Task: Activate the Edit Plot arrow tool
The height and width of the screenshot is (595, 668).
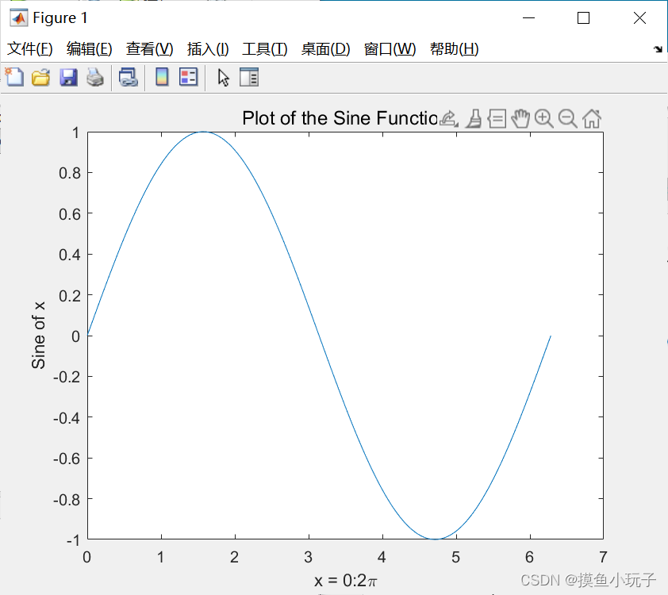Action: pyautogui.click(x=223, y=78)
